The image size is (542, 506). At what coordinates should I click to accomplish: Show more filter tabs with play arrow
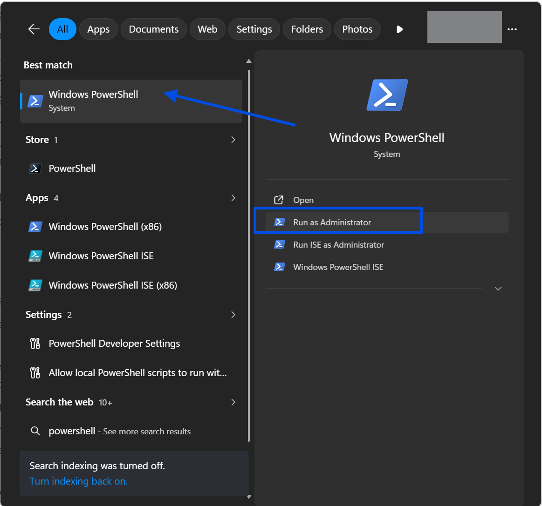pyautogui.click(x=399, y=29)
